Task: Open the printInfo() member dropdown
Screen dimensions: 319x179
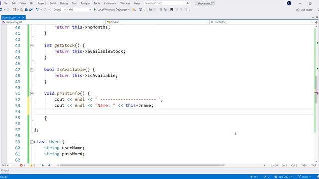Action: (262, 22)
